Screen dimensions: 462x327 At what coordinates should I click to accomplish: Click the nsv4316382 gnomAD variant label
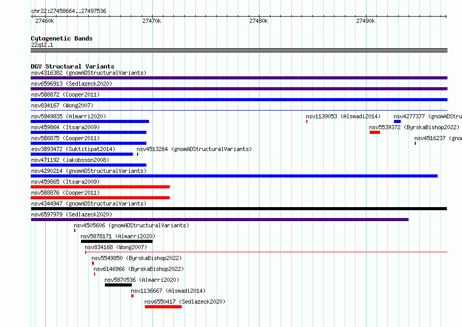coord(89,73)
